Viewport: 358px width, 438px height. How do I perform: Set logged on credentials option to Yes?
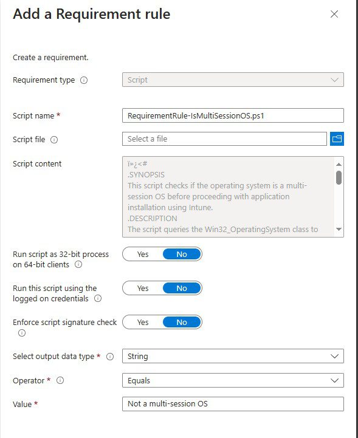(x=143, y=289)
